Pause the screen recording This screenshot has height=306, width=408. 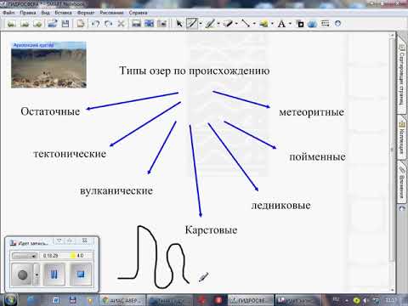[x=54, y=275]
